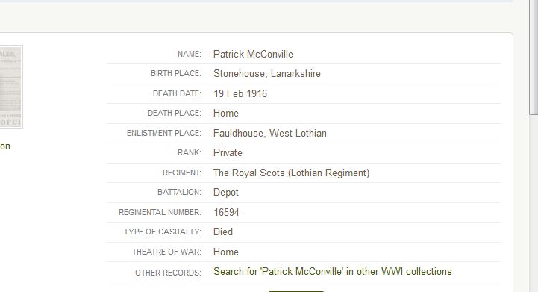The image size is (538, 292).
Task: Click the OTHER RECORDS field label
Action: tap(168, 273)
